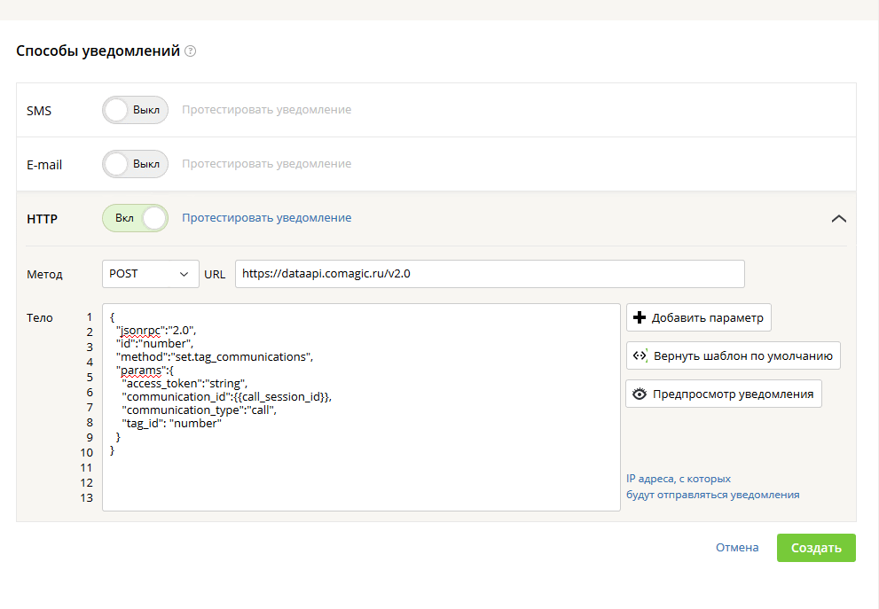Screen dimensions: 879x609
Task: Click SMS Протестировать уведомление link
Action: [266, 110]
